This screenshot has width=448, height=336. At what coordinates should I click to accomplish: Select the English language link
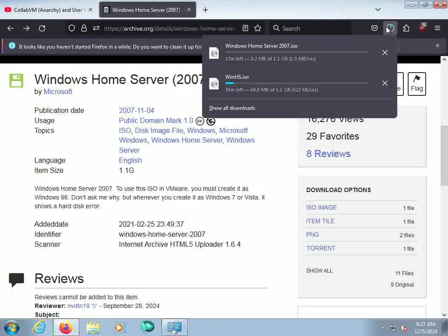[x=130, y=160]
